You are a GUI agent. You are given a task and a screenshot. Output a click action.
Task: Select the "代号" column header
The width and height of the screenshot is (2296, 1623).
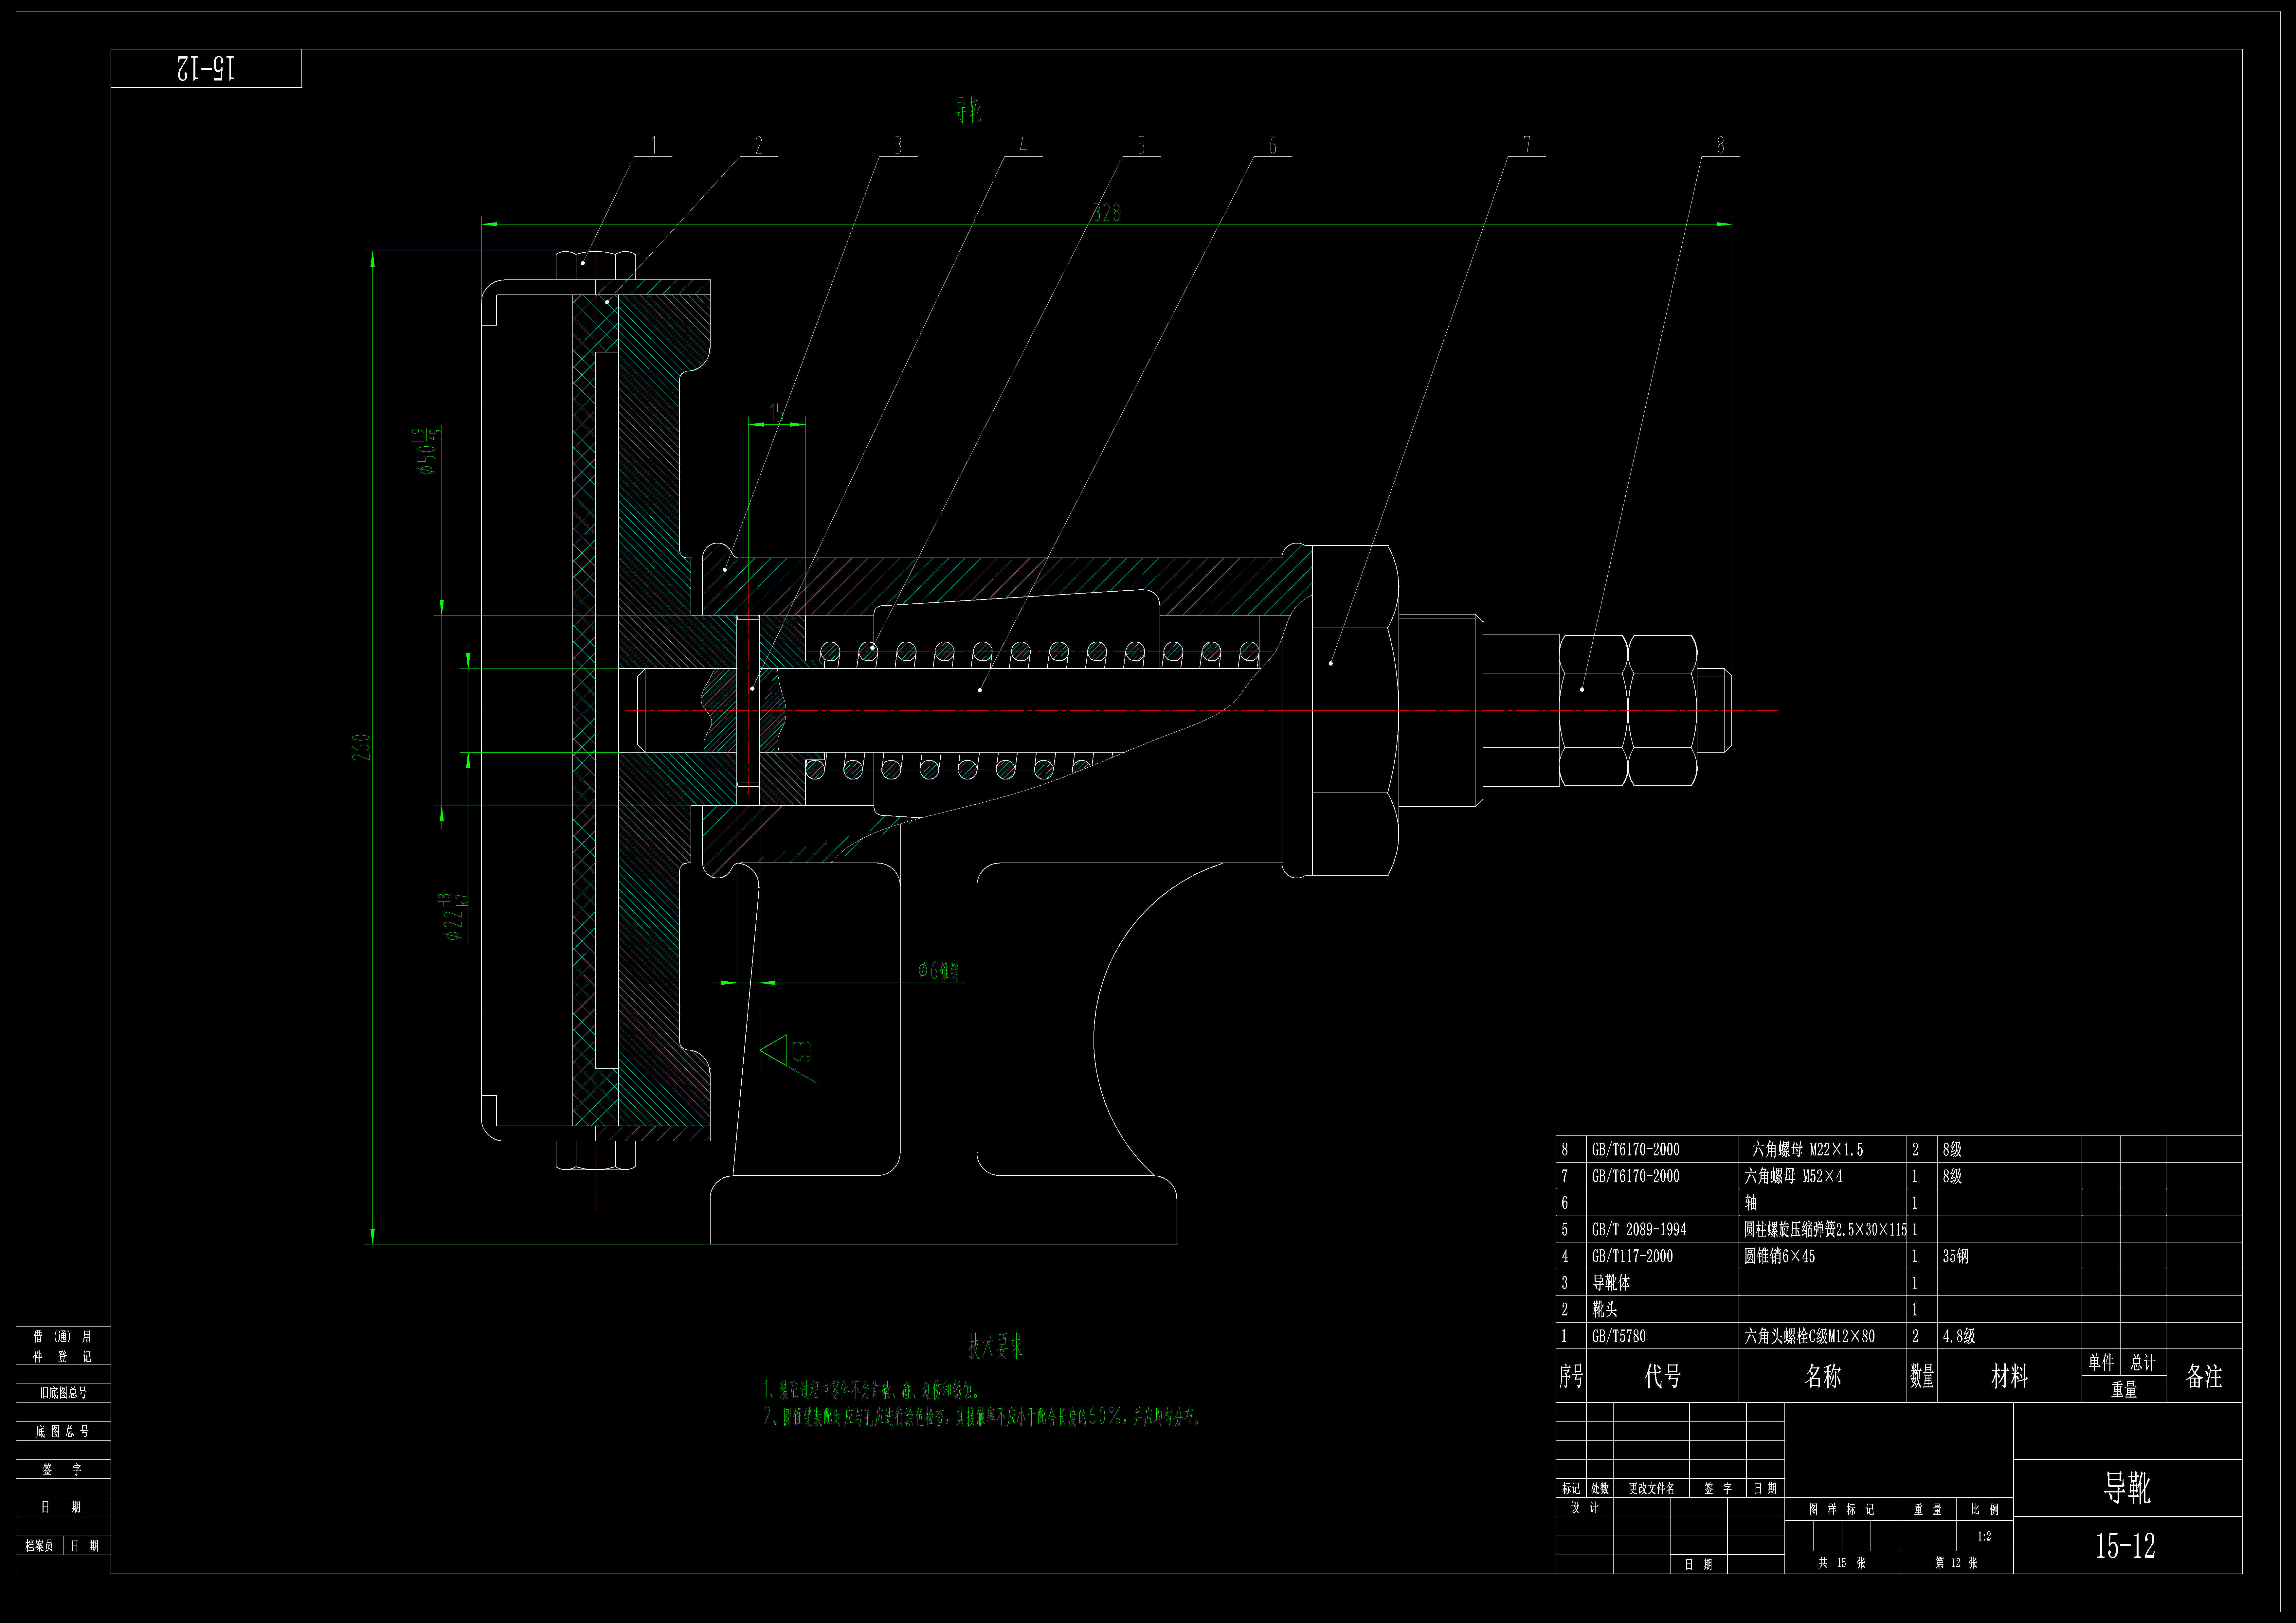[x=1662, y=1376]
